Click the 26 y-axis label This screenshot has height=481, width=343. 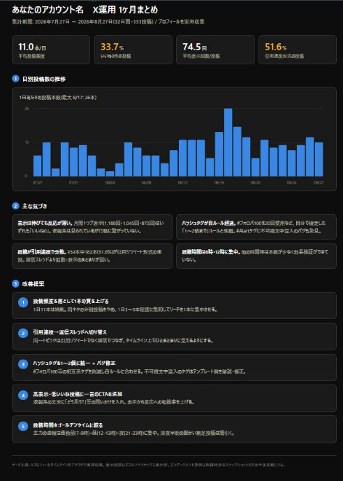[x=27, y=108]
